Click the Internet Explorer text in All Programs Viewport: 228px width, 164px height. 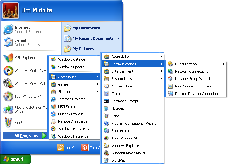click(71, 99)
